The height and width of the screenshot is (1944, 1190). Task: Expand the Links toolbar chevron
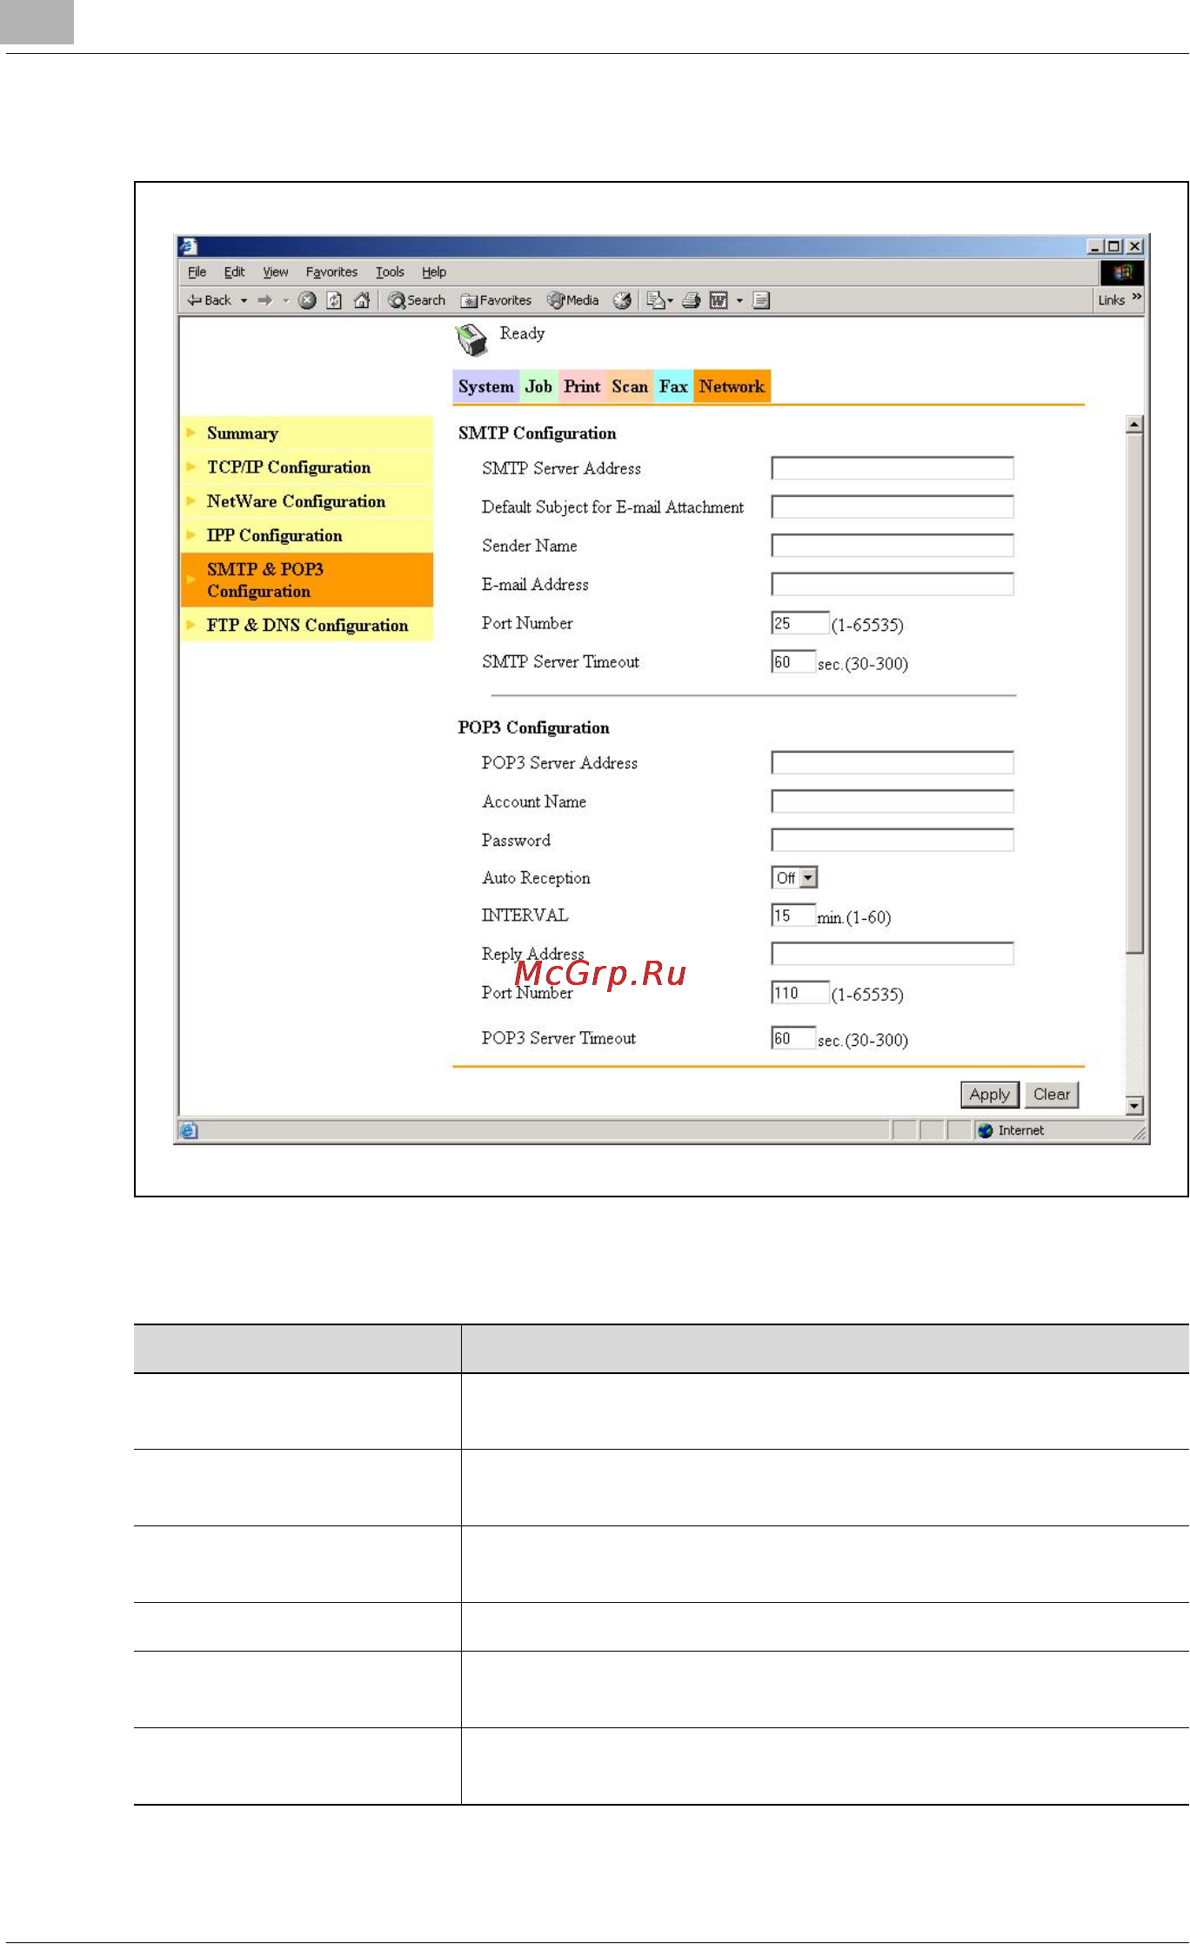point(1137,298)
